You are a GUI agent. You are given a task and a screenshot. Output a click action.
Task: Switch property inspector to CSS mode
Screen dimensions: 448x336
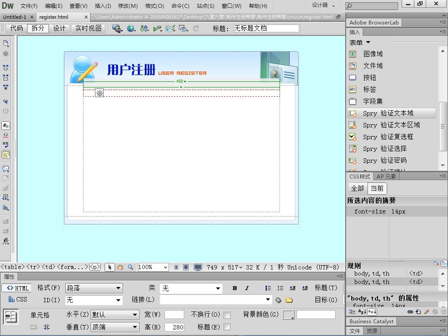(17, 299)
